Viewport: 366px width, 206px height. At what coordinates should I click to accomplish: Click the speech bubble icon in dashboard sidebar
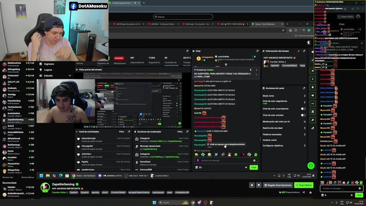313,95
